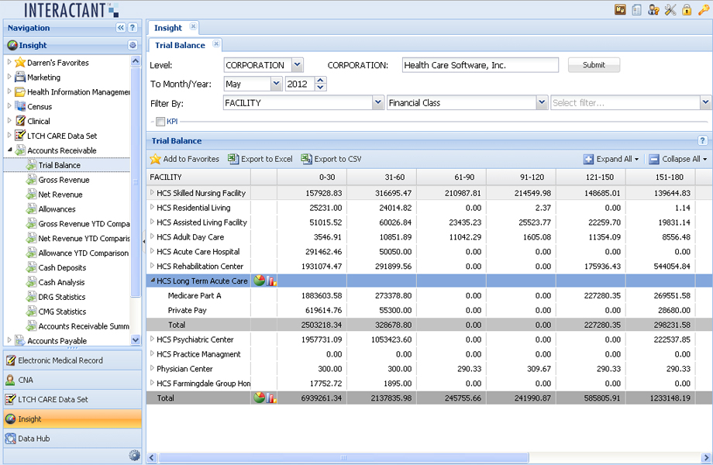
Task: Click the Navigation panel help question icon
Action: click(x=133, y=28)
